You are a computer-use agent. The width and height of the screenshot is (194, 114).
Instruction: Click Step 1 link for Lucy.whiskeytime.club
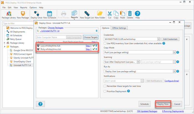click(89, 46)
